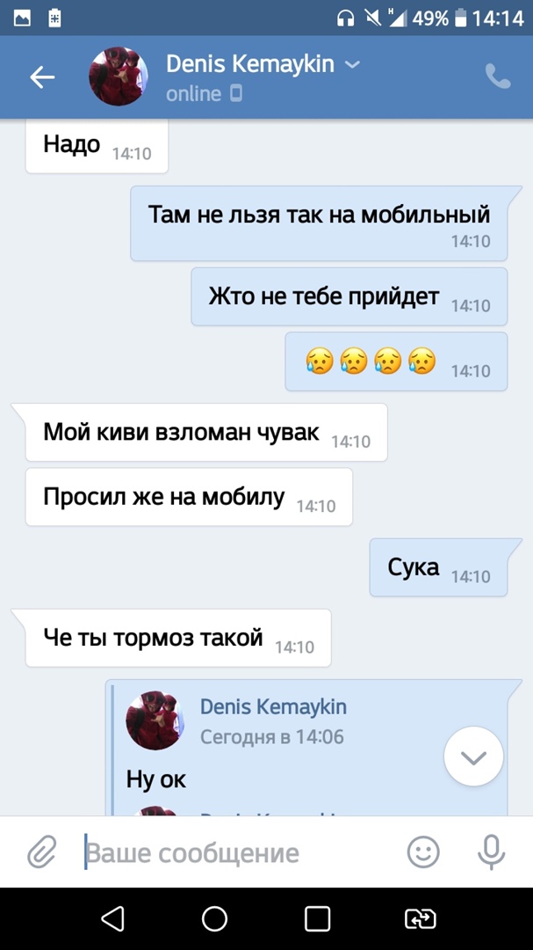The height and width of the screenshot is (950, 533).
Task: Tap the "Просил же на мобилу" message
Action: (189, 497)
